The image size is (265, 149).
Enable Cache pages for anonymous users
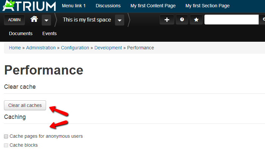pyautogui.click(x=6, y=136)
